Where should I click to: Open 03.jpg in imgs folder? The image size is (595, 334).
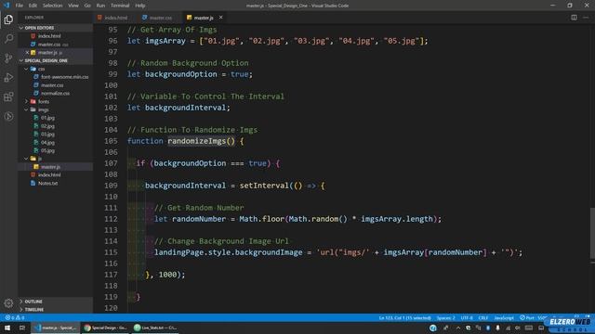pyautogui.click(x=47, y=134)
